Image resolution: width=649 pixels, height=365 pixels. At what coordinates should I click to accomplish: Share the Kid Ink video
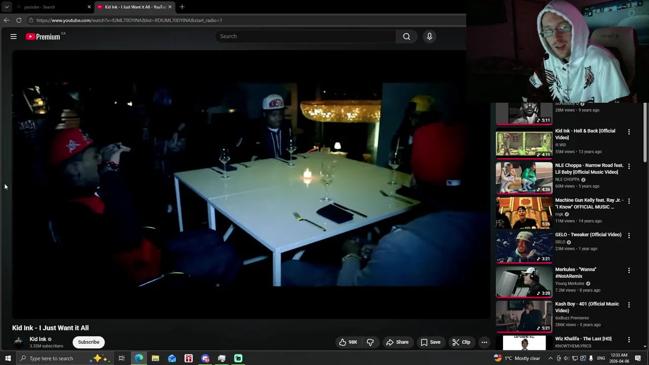[x=397, y=342]
